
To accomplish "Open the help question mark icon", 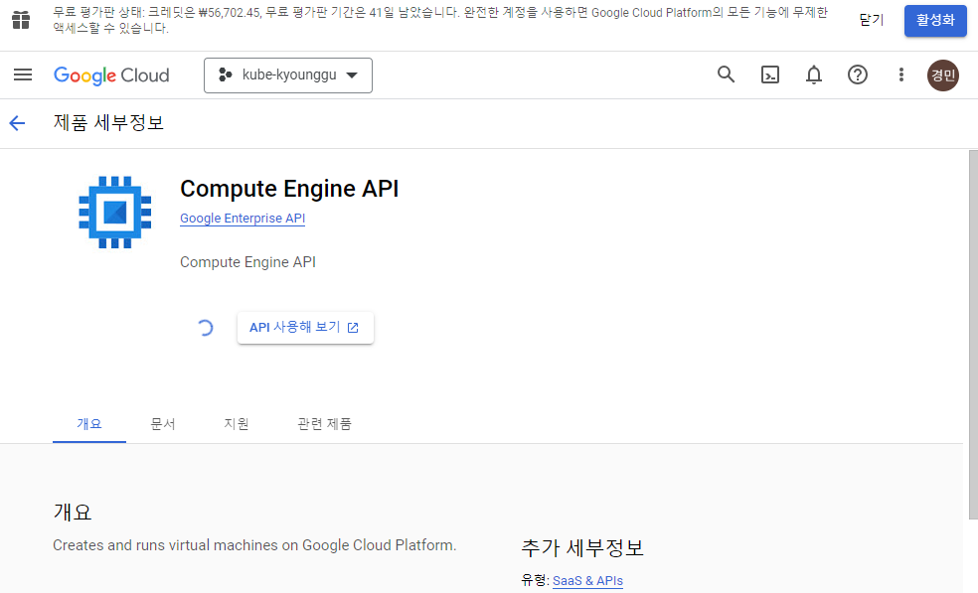I will [858, 74].
